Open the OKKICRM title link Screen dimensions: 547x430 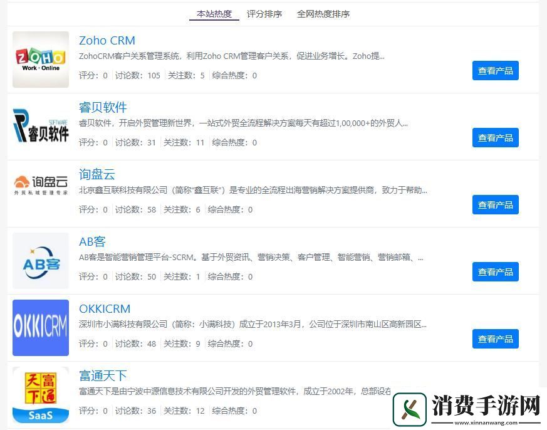click(x=105, y=309)
